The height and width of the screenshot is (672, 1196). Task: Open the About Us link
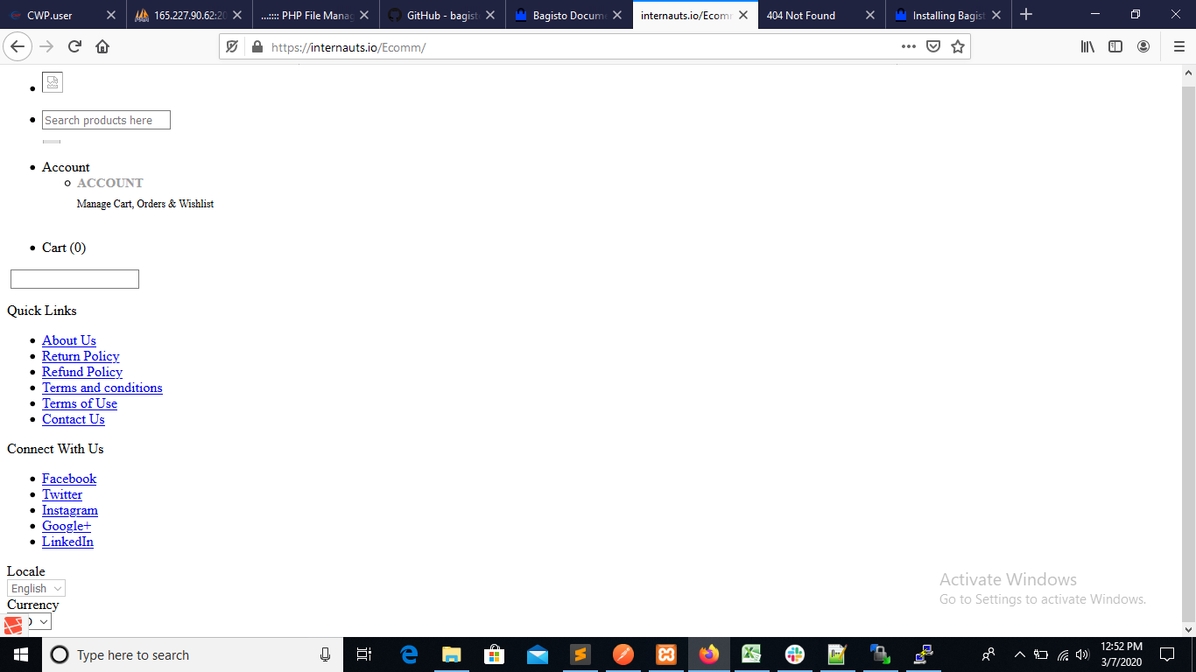(x=69, y=340)
